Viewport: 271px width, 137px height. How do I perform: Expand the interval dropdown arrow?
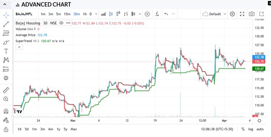[x=96, y=14]
